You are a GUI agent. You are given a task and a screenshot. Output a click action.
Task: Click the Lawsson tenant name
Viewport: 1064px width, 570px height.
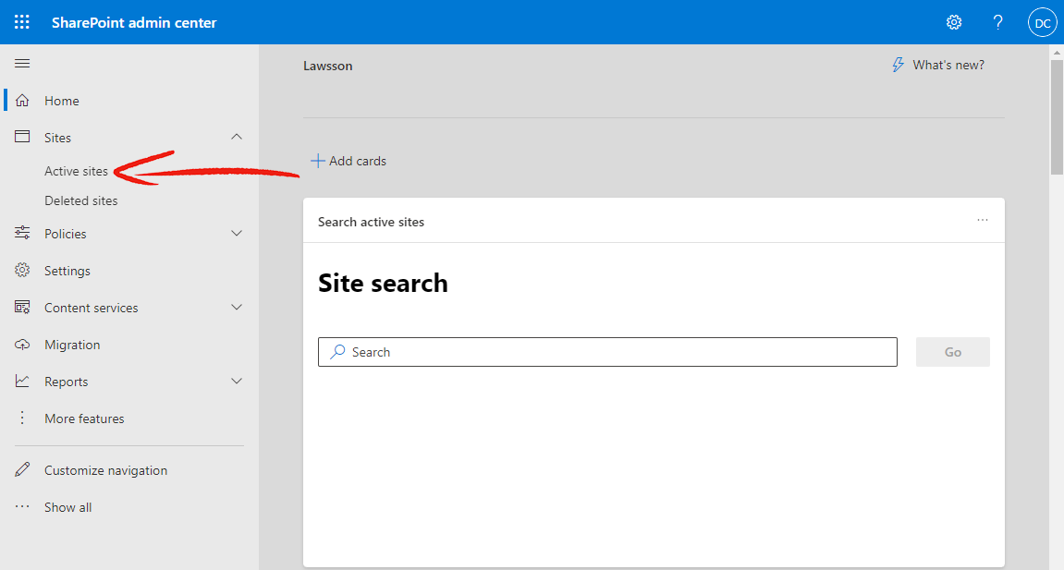328,66
